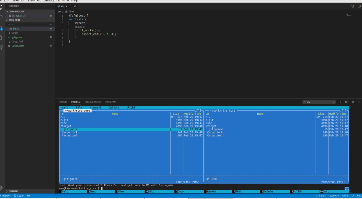Open the Search view in activity bar
This screenshot has width=362, height=199.
pyautogui.click(x=1, y=17)
